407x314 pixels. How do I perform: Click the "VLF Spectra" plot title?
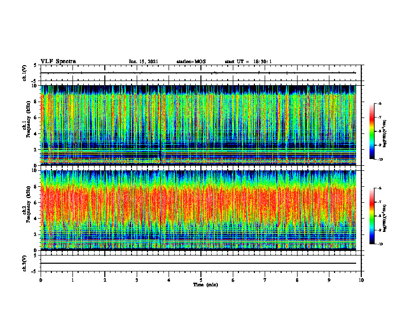tap(58, 62)
